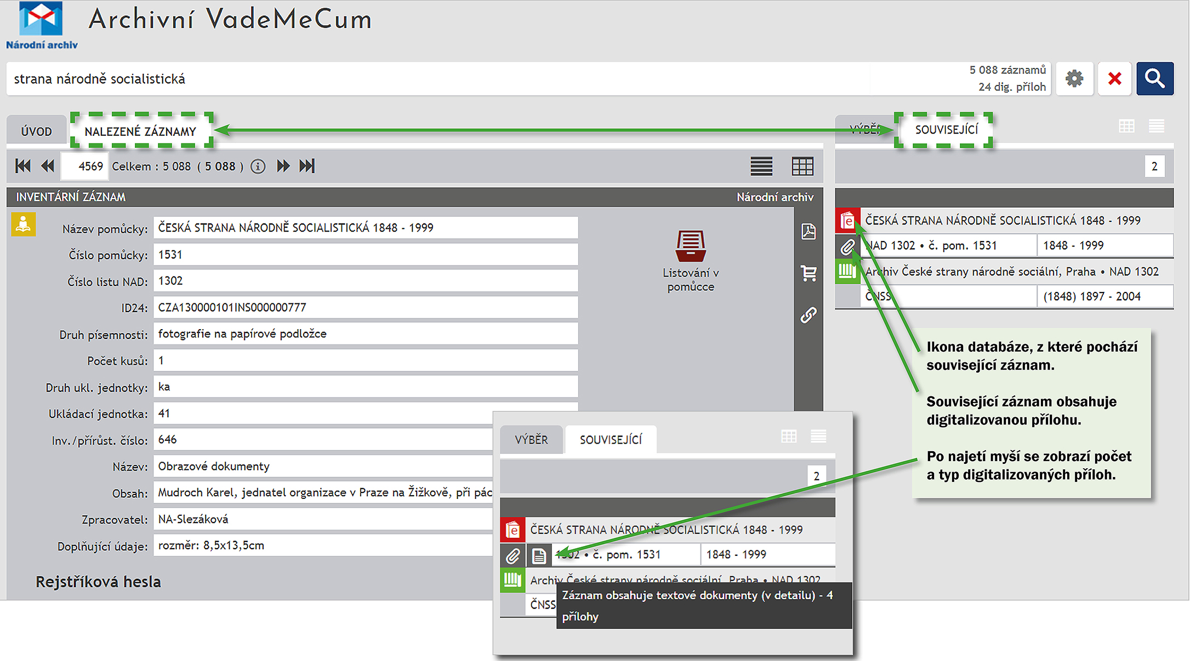Open the NALEZENÉ ZÁZNAMY tab
This screenshot has width=1190, height=661.
[x=140, y=131]
